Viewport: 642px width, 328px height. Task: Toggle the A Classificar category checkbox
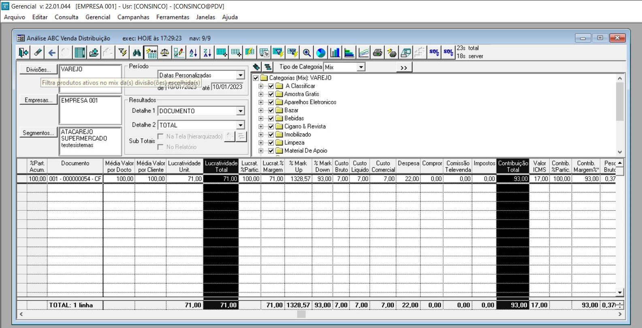point(271,86)
